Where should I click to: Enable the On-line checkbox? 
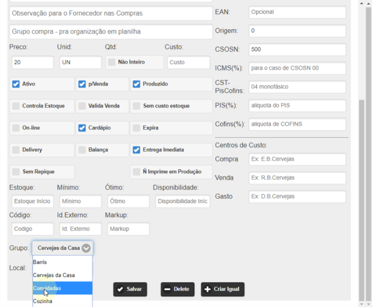click(x=16, y=128)
